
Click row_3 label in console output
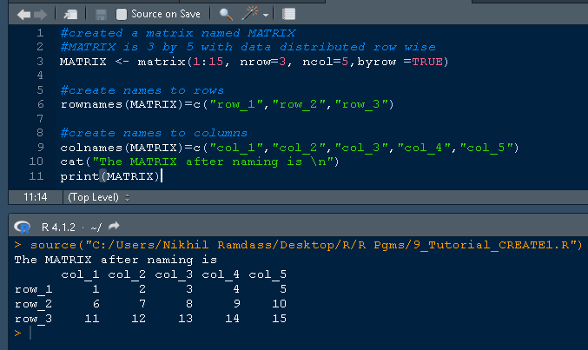tap(33, 319)
